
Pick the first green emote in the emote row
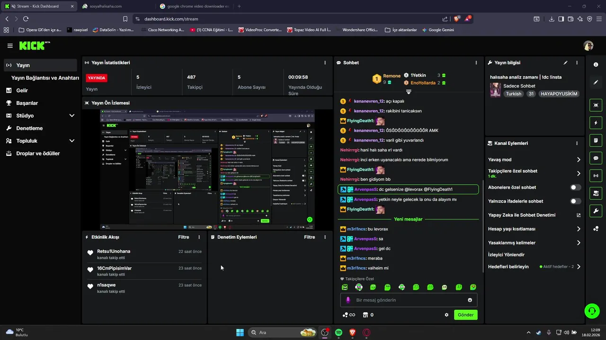pos(345,287)
